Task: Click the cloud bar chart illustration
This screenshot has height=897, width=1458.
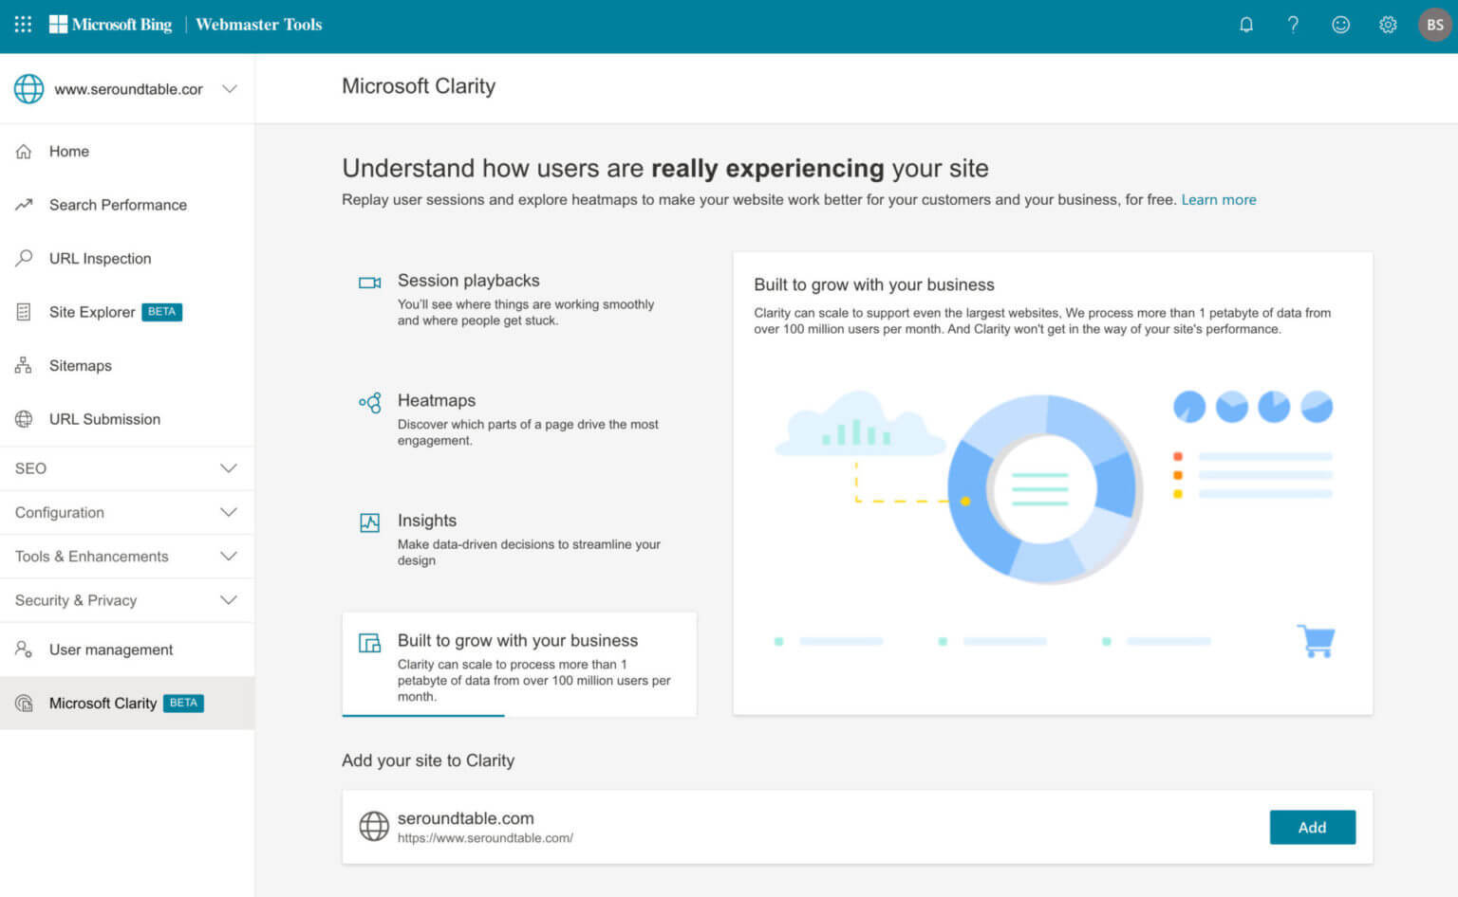Action: tap(860, 424)
